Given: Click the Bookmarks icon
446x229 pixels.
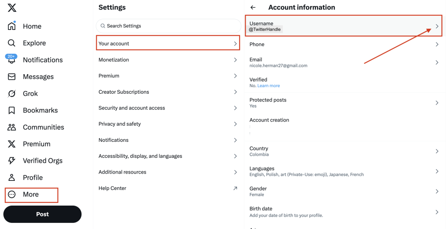Looking at the screenshot, I should pos(12,111).
